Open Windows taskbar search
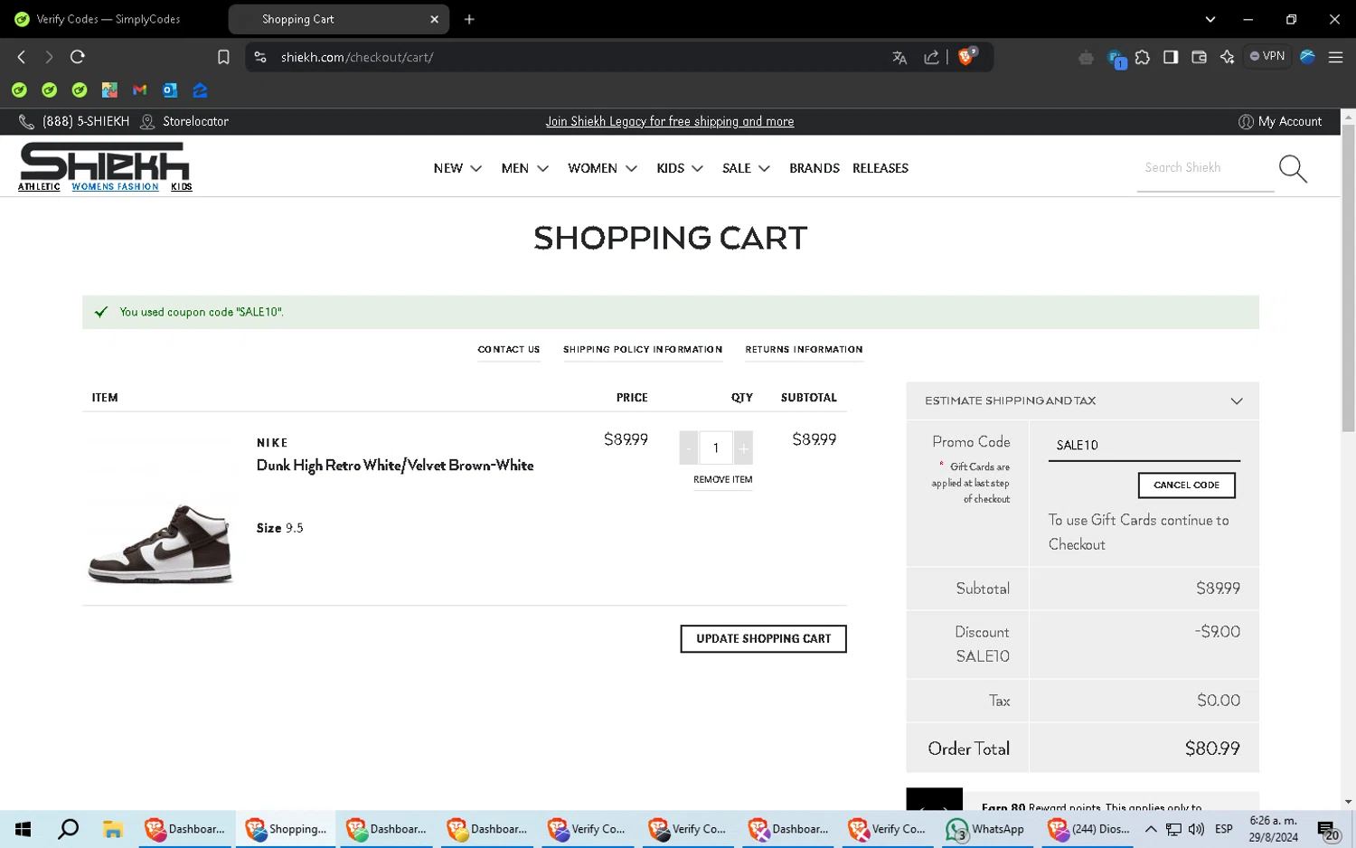Viewport: 1356px width, 848px height. 68,829
